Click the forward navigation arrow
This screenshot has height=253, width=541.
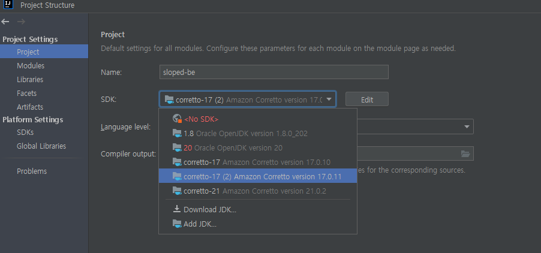coord(21,22)
